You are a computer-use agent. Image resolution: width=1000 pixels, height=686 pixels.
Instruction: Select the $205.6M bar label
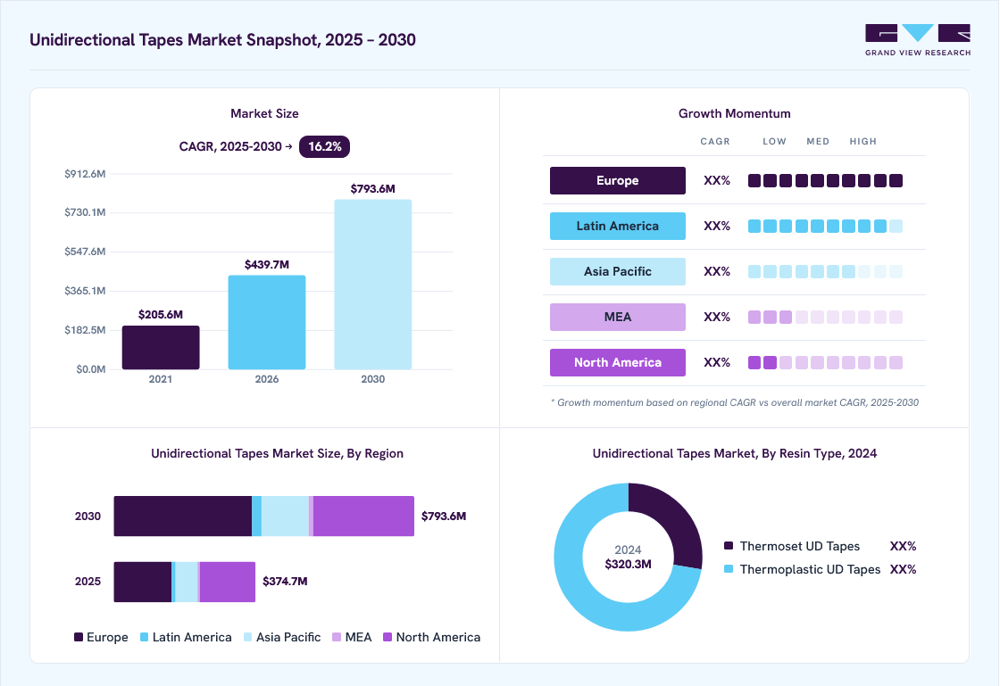161,315
